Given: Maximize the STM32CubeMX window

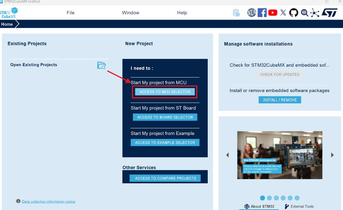Looking at the screenshot, I should point(327,2).
